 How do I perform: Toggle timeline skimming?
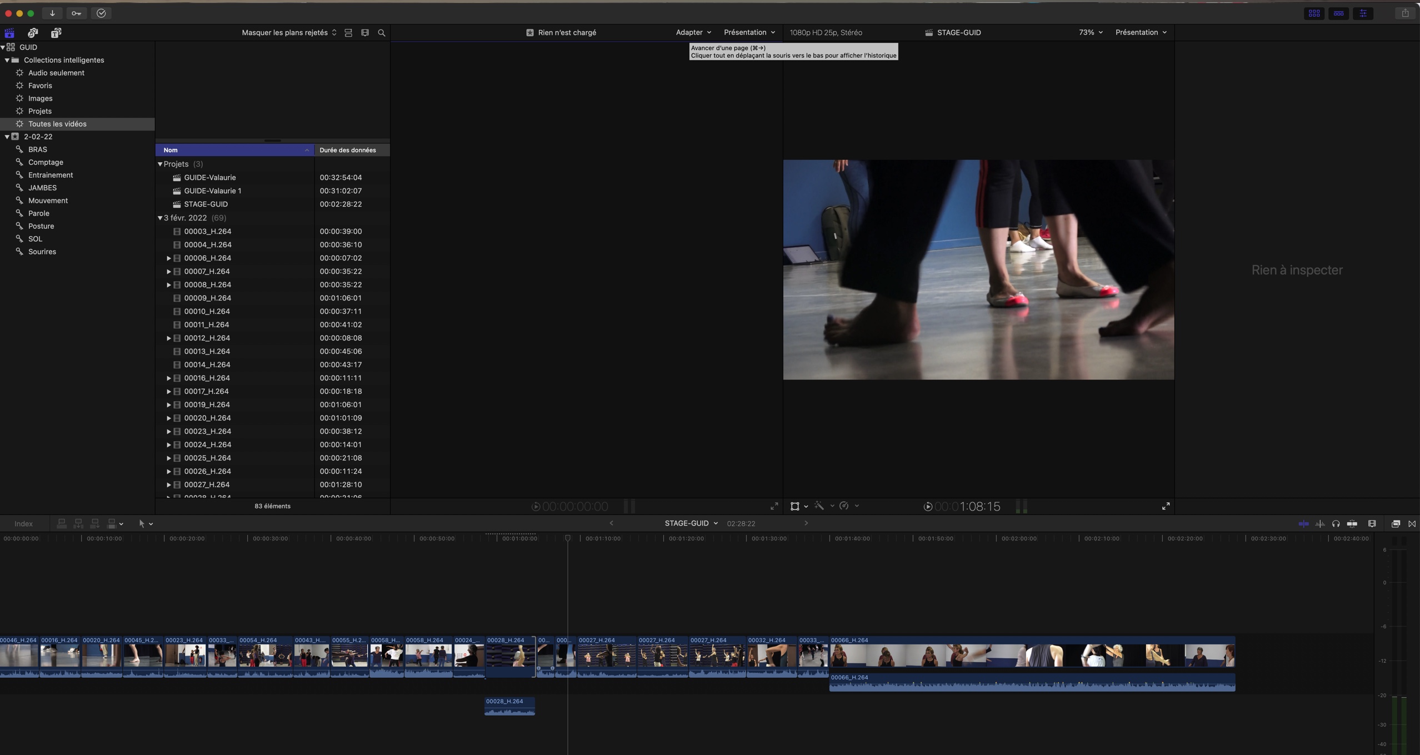1303,524
